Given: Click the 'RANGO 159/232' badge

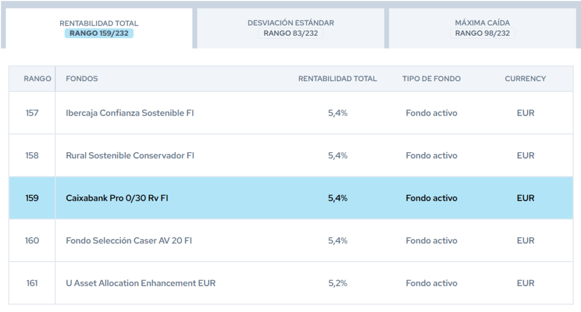Looking at the screenshot, I should 99,33.
